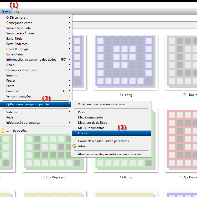Open the Sistema submenu
This screenshot has height=197, width=197.
point(36,112)
